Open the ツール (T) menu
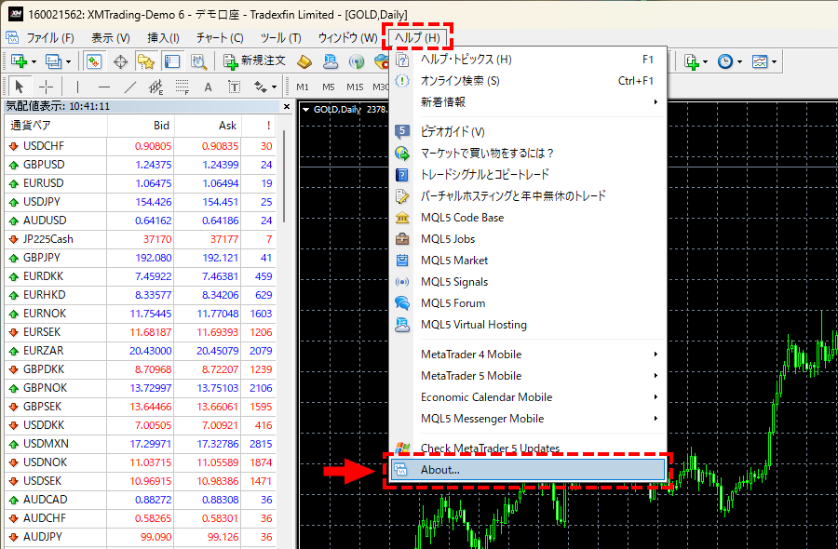Image resolution: width=838 pixels, height=549 pixels. tap(280, 38)
